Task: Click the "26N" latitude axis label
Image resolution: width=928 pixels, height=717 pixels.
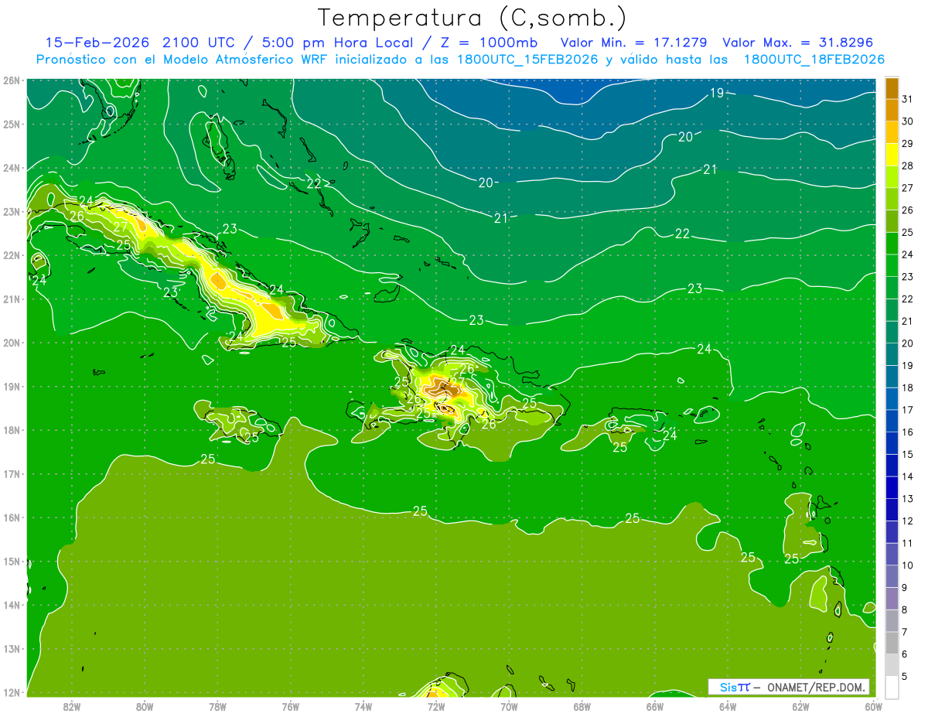Action: click(x=12, y=80)
